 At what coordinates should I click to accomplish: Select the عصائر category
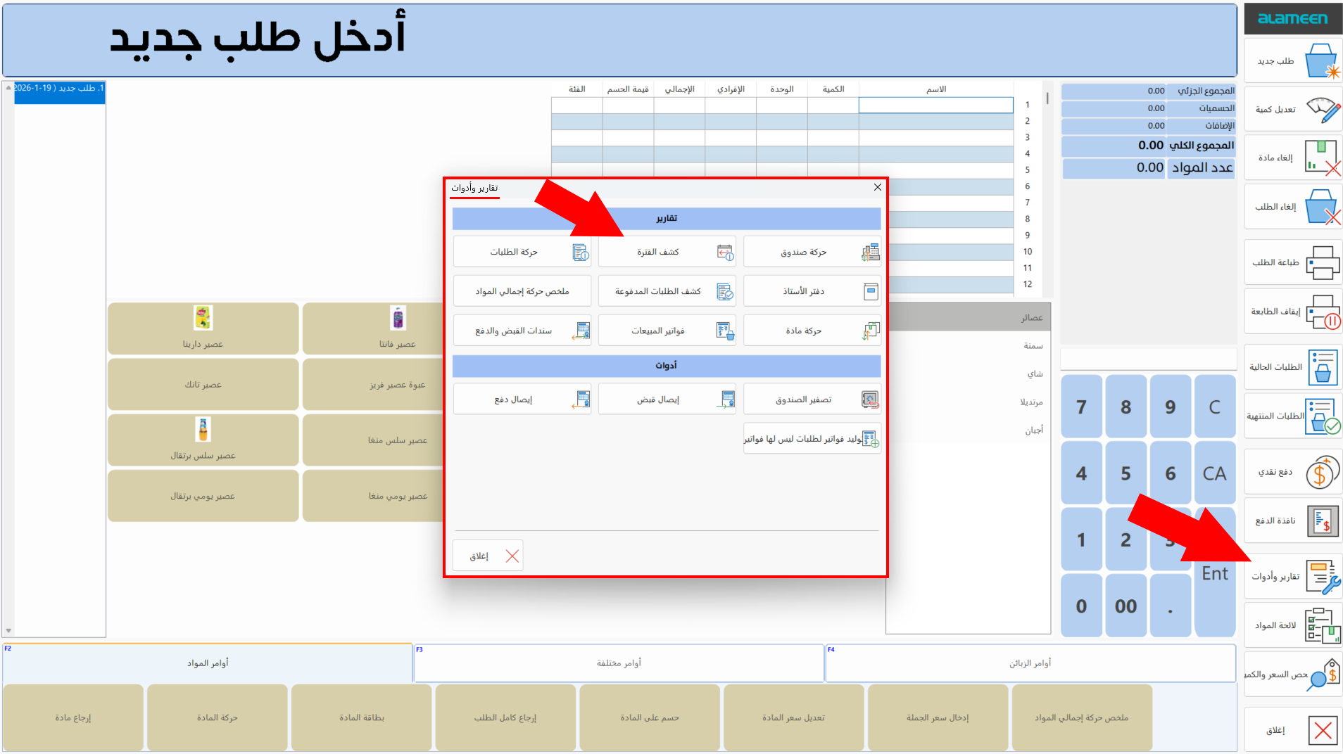[x=969, y=318]
